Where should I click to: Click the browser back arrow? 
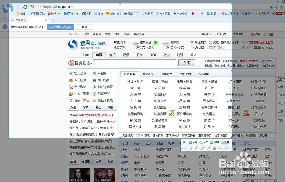click(18, 7)
